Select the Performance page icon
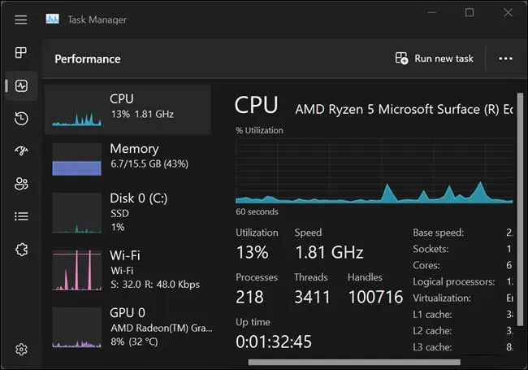 [21, 85]
